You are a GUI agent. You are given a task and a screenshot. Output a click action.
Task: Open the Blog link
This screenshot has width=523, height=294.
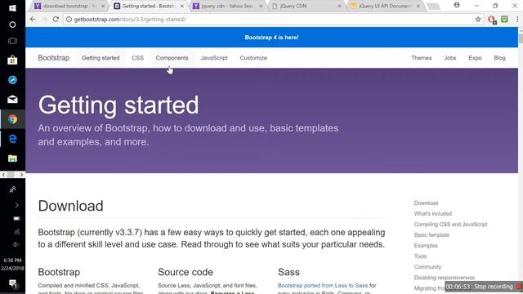coord(499,58)
